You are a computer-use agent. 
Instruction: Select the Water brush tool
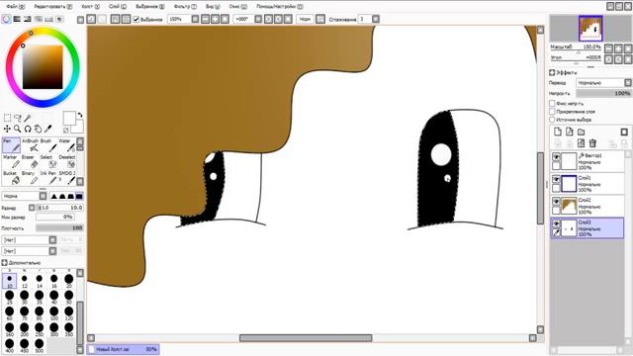pos(66,145)
